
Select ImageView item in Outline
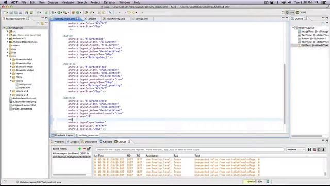tap(313, 32)
